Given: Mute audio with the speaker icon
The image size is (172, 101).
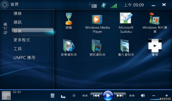Looking at the screenshot, I should pyautogui.click(x=143, y=96).
